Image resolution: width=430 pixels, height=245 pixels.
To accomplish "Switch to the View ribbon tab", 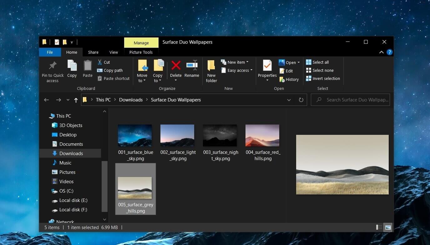I will 114,52.
